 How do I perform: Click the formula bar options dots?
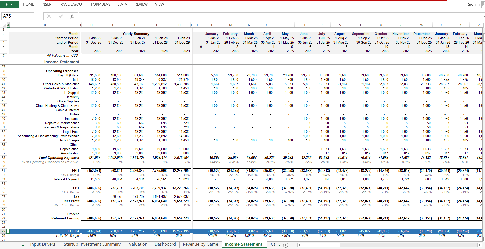(x=38, y=16)
